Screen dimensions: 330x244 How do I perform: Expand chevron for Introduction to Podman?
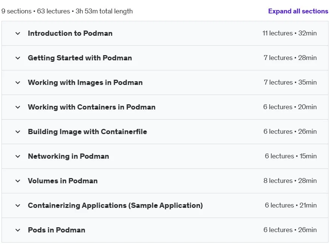[x=18, y=34]
